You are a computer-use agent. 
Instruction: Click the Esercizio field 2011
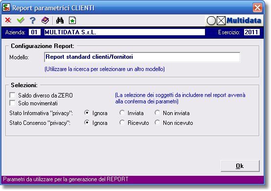tap(252, 32)
